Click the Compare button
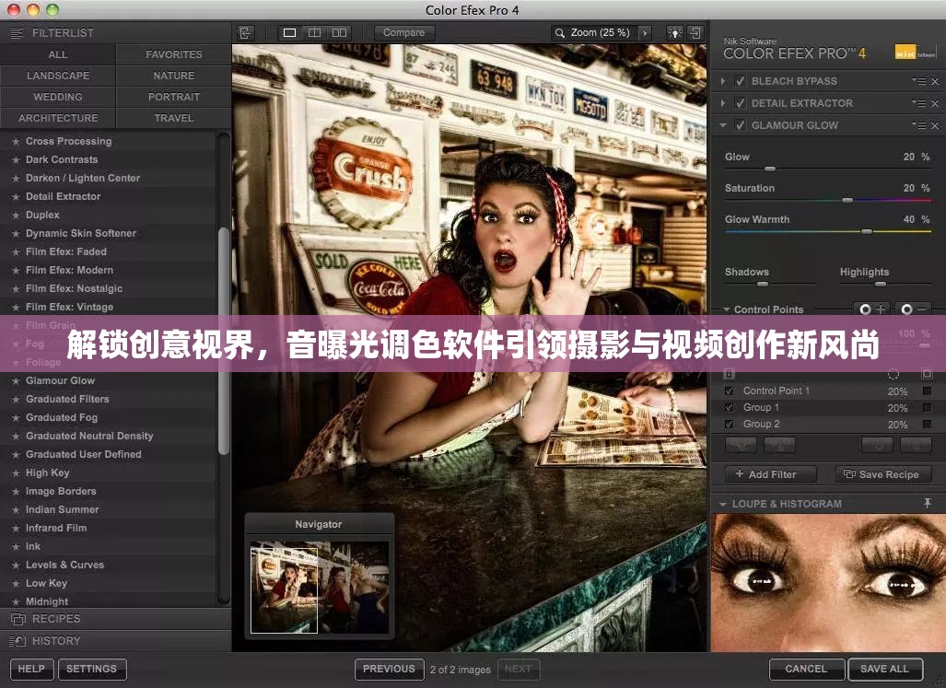Image resolution: width=946 pixels, height=688 pixels. click(x=403, y=32)
